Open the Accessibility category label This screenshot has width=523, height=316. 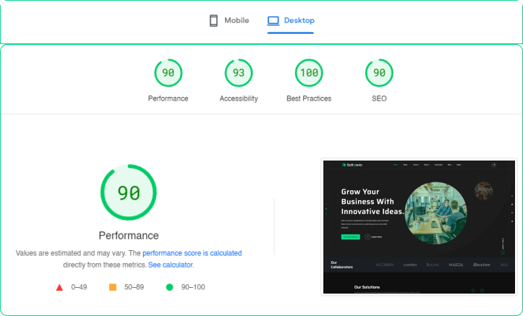tap(239, 98)
